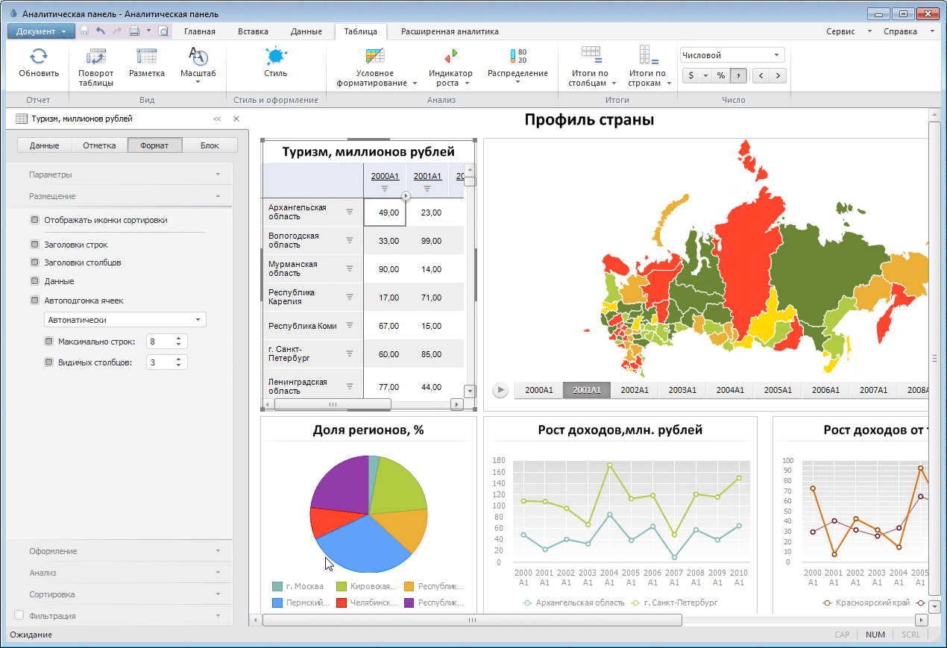The width and height of the screenshot is (947, 648).
Task: Click Итоги по столбцам icon
Action: [591, 56]
